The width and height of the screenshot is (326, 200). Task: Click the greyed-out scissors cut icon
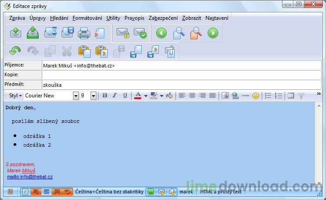point(67,51)
